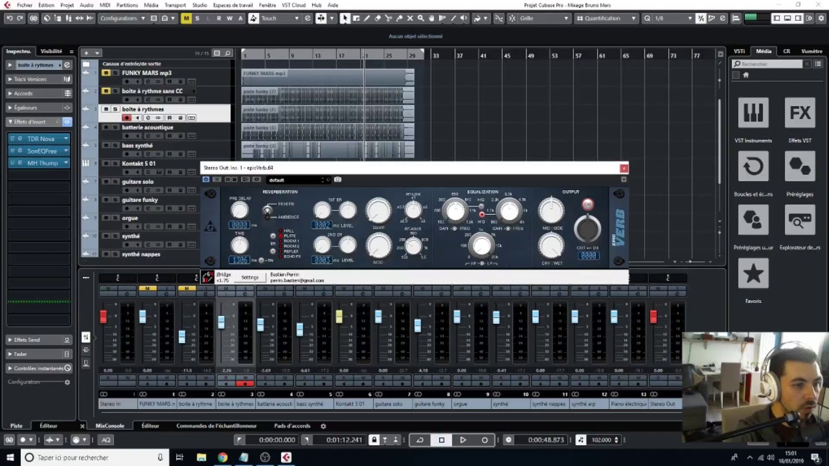Expand the Fader inspector section
The width and height of the screenshot is (829, 466).
39,354
